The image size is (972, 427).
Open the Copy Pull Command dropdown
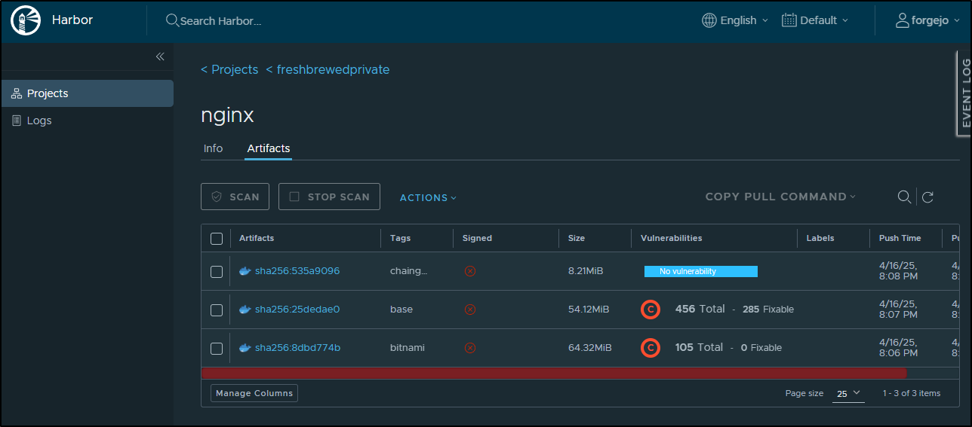click(x=780, y=197)
